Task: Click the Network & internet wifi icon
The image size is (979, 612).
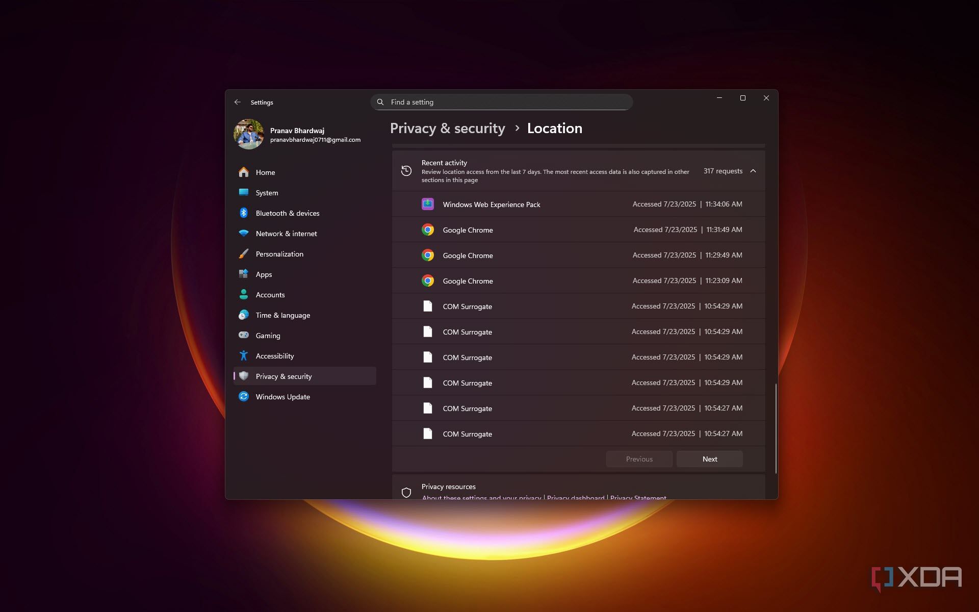Action: pos(244,234)
